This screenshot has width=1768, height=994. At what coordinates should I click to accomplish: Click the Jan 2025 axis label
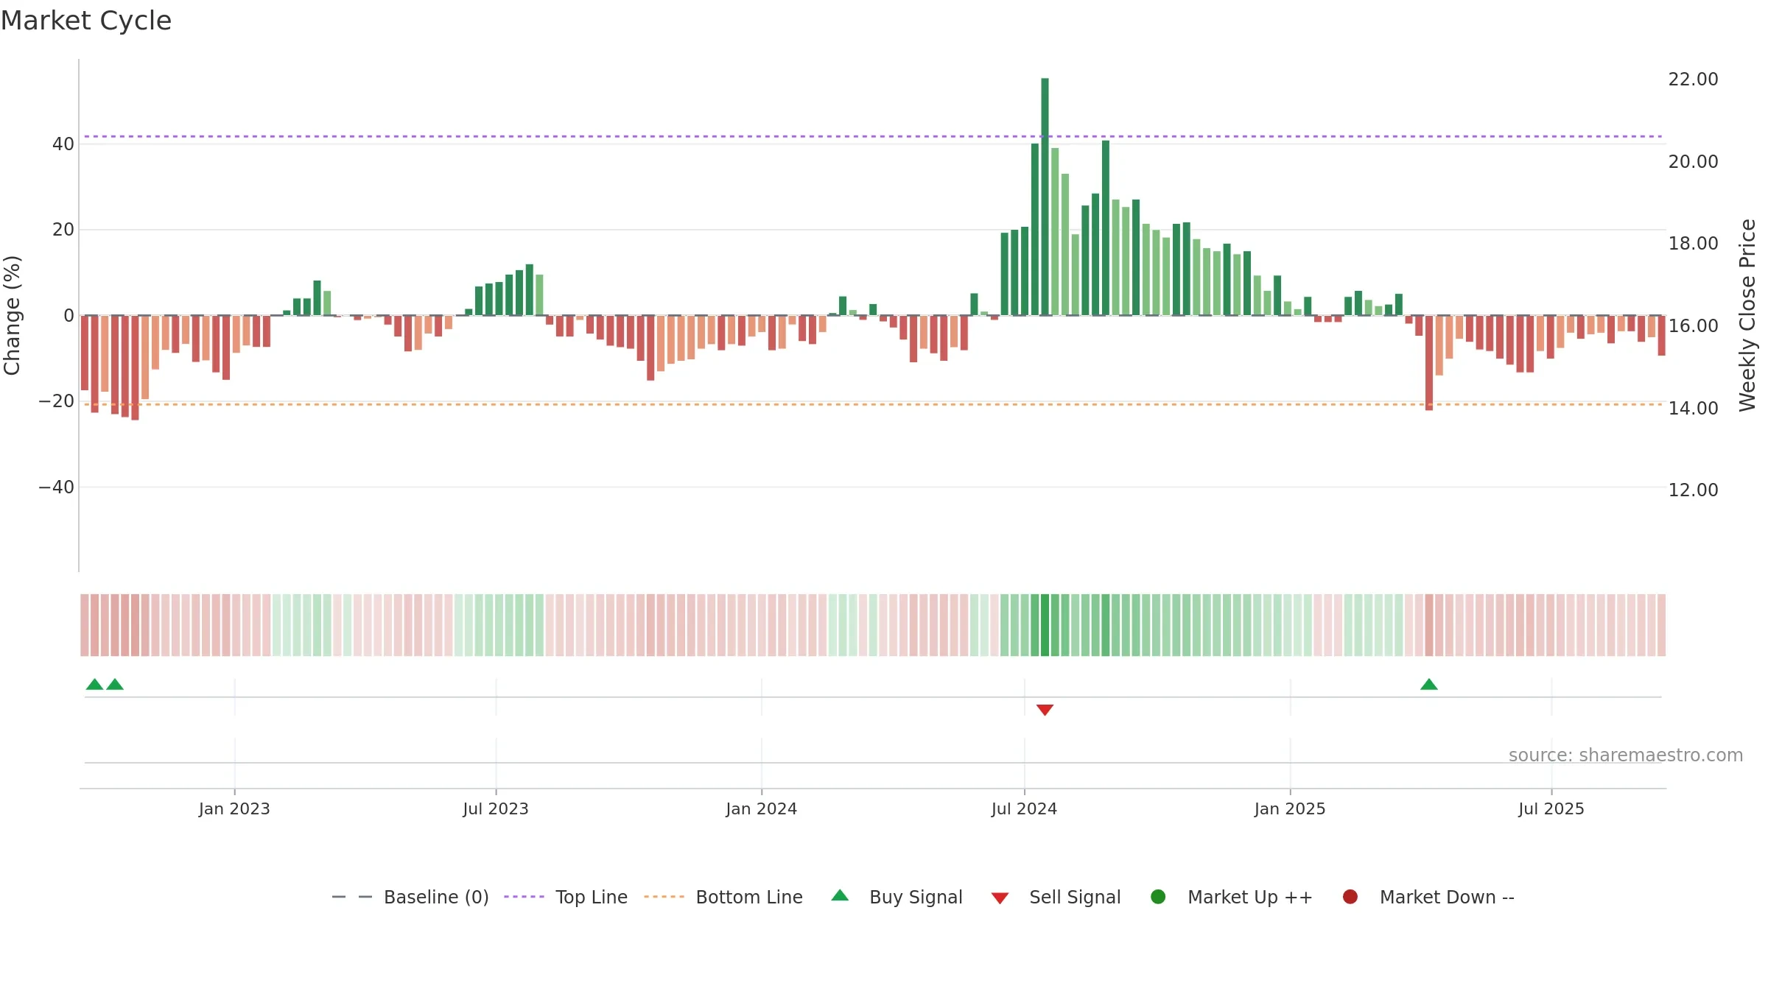1290,809
